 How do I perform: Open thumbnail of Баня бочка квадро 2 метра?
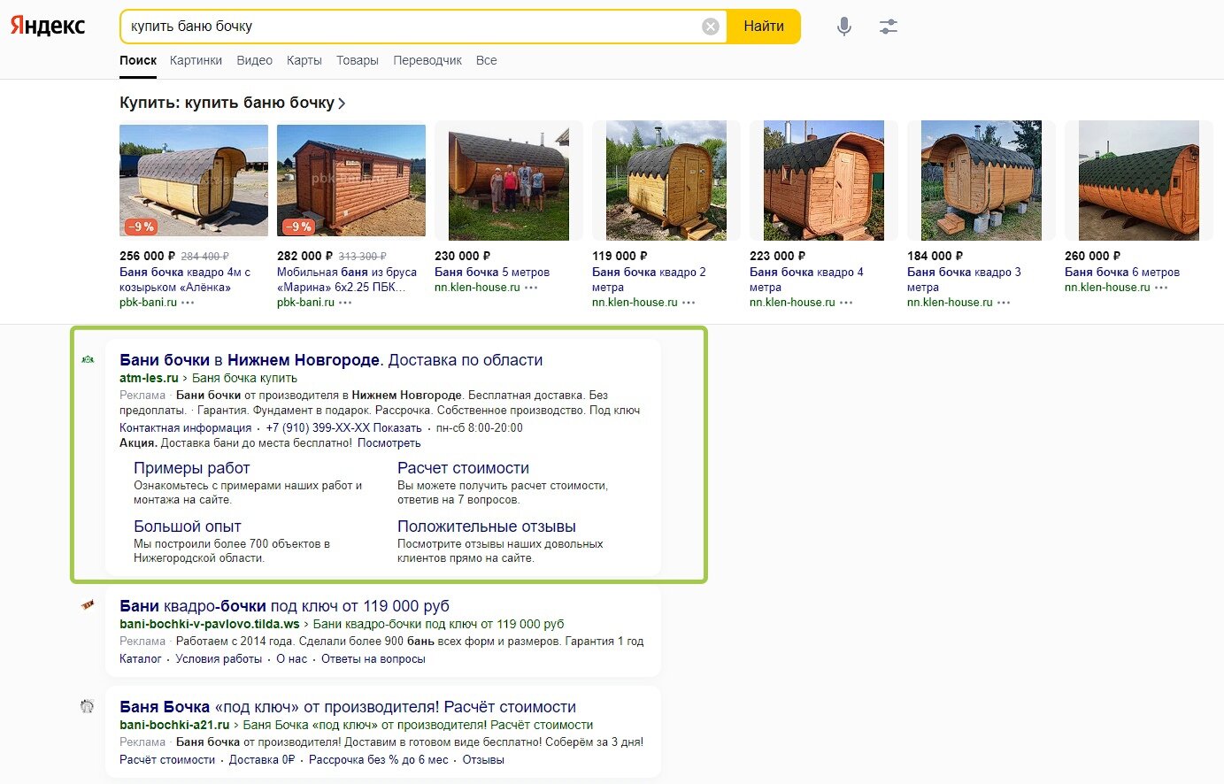point(666,181)
